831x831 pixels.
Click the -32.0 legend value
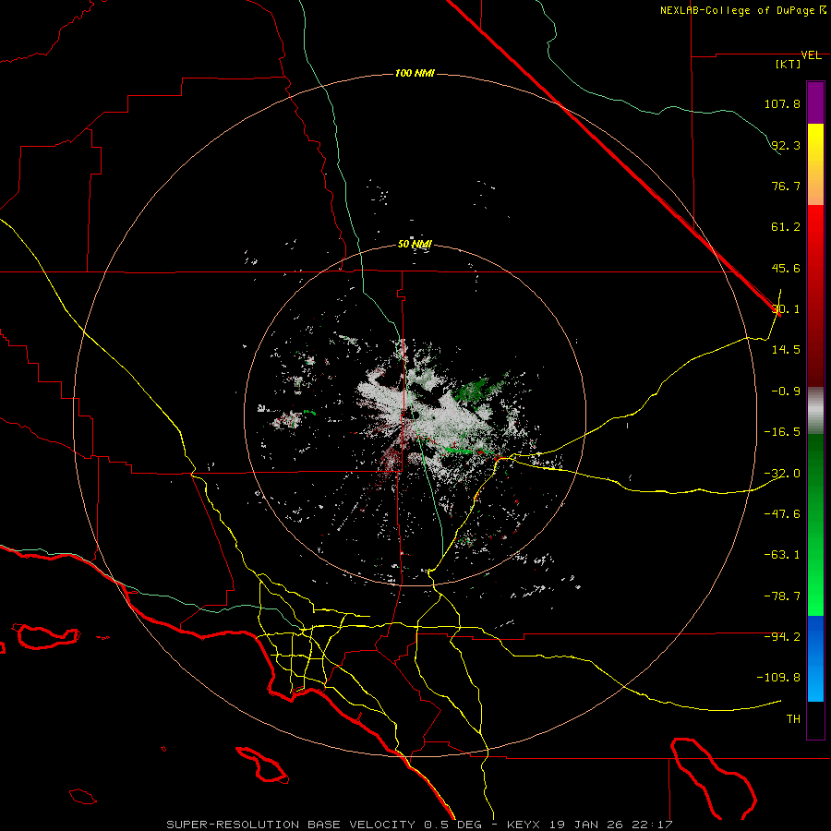782,474
